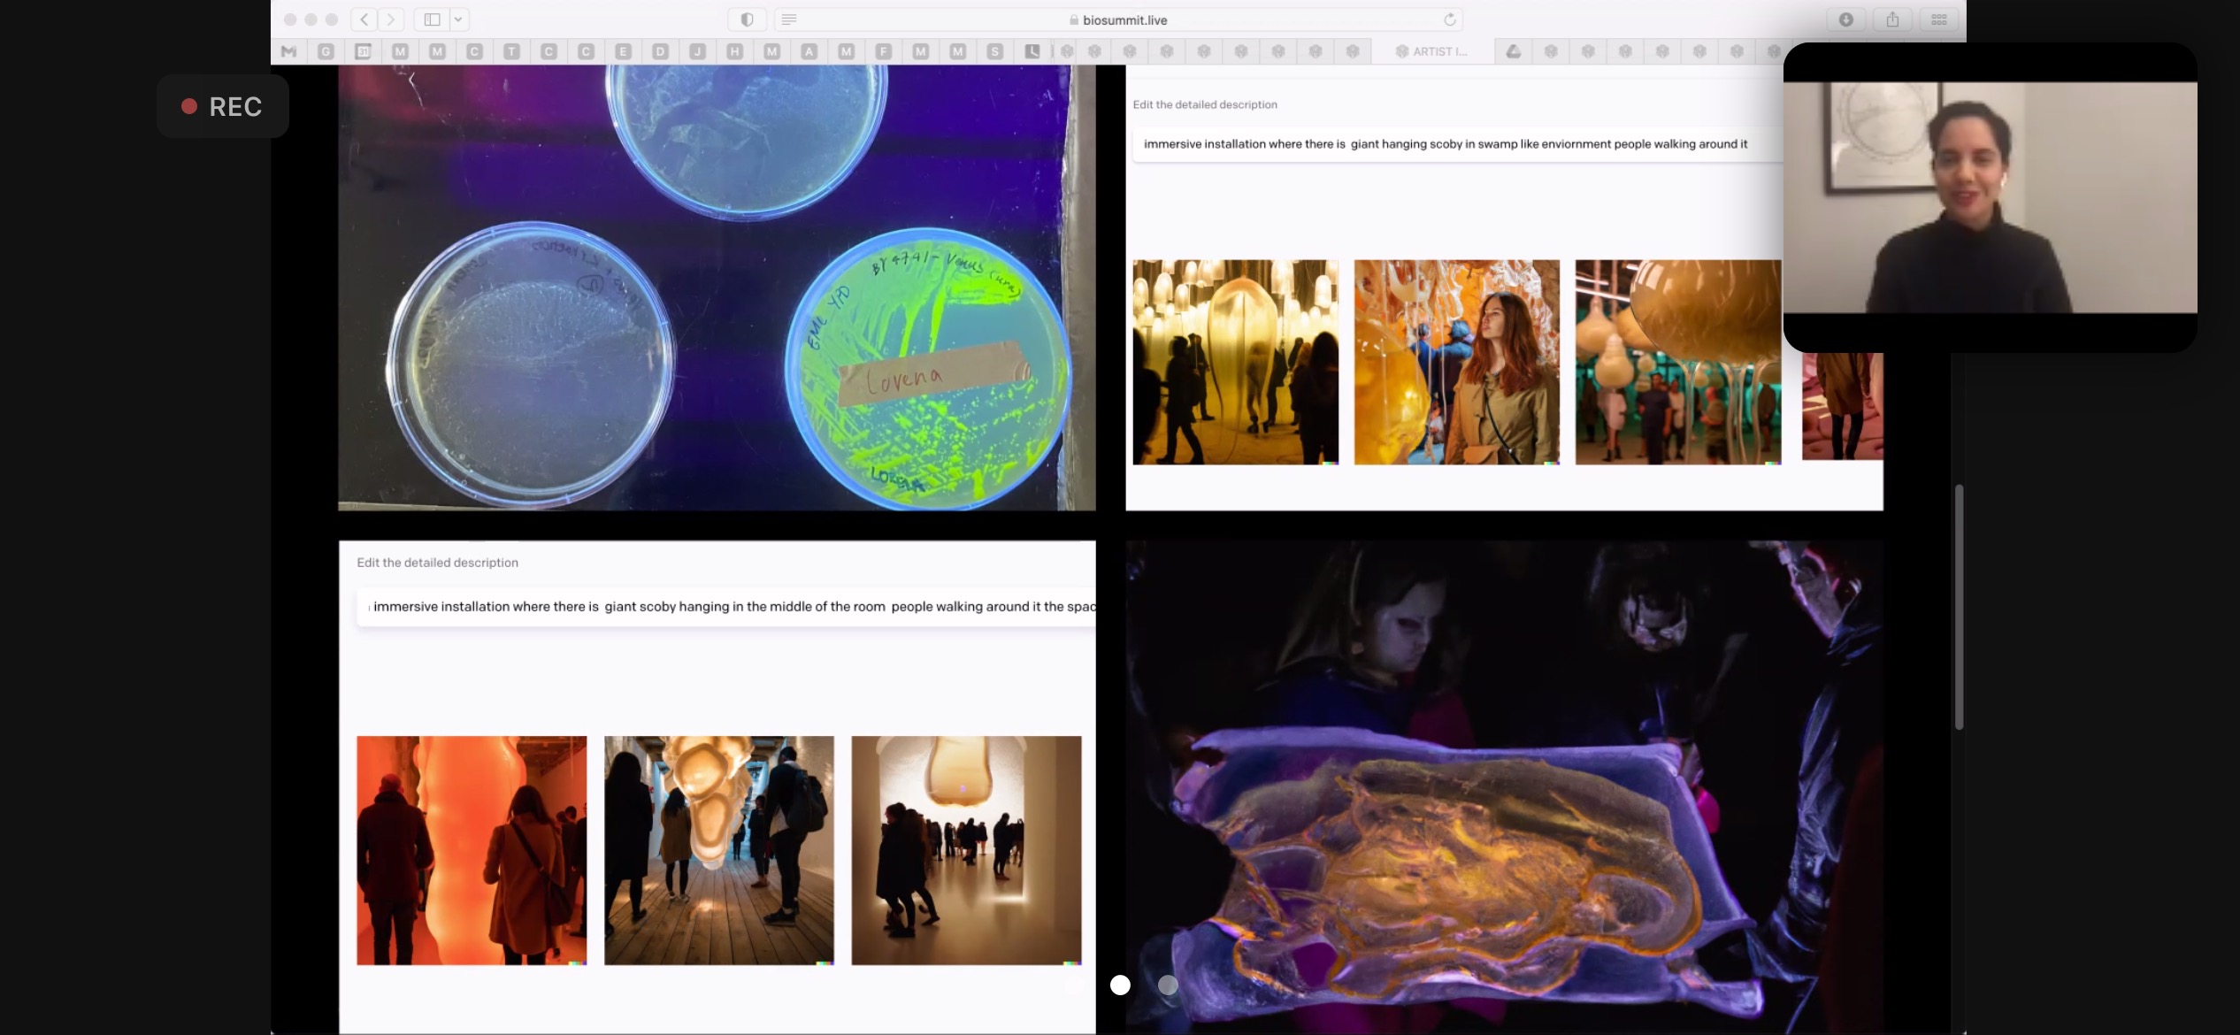Show the tab overview grid
The width and height of the screenshot is (2240, 1035).
pos(1938,19)
